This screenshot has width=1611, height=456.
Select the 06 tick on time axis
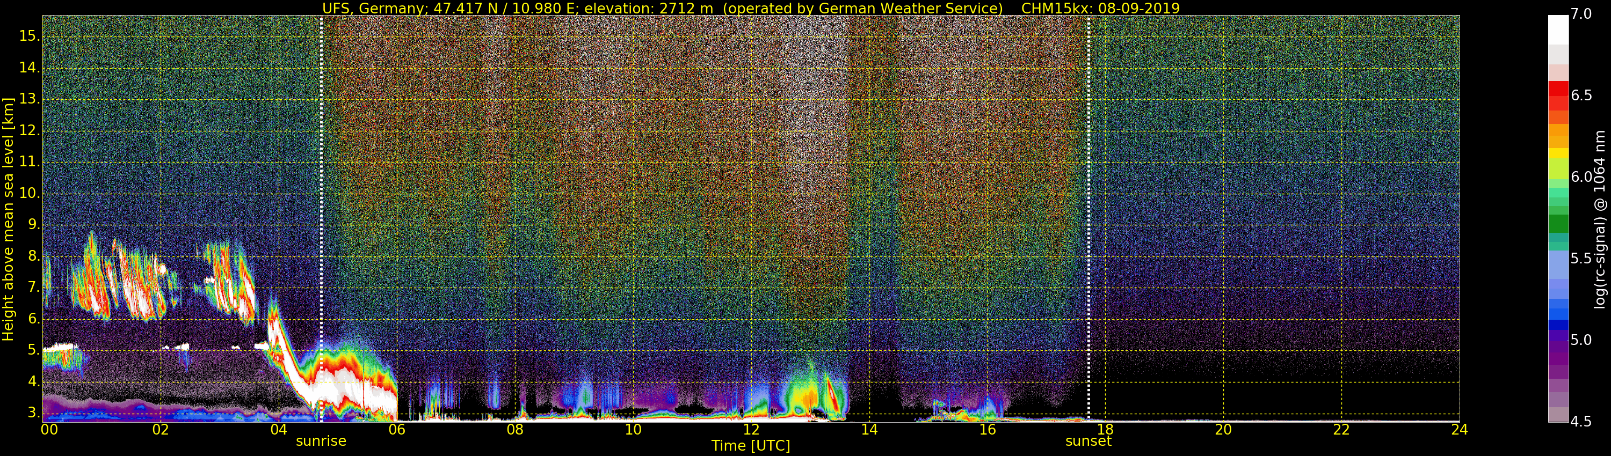[x=396, y=430]
